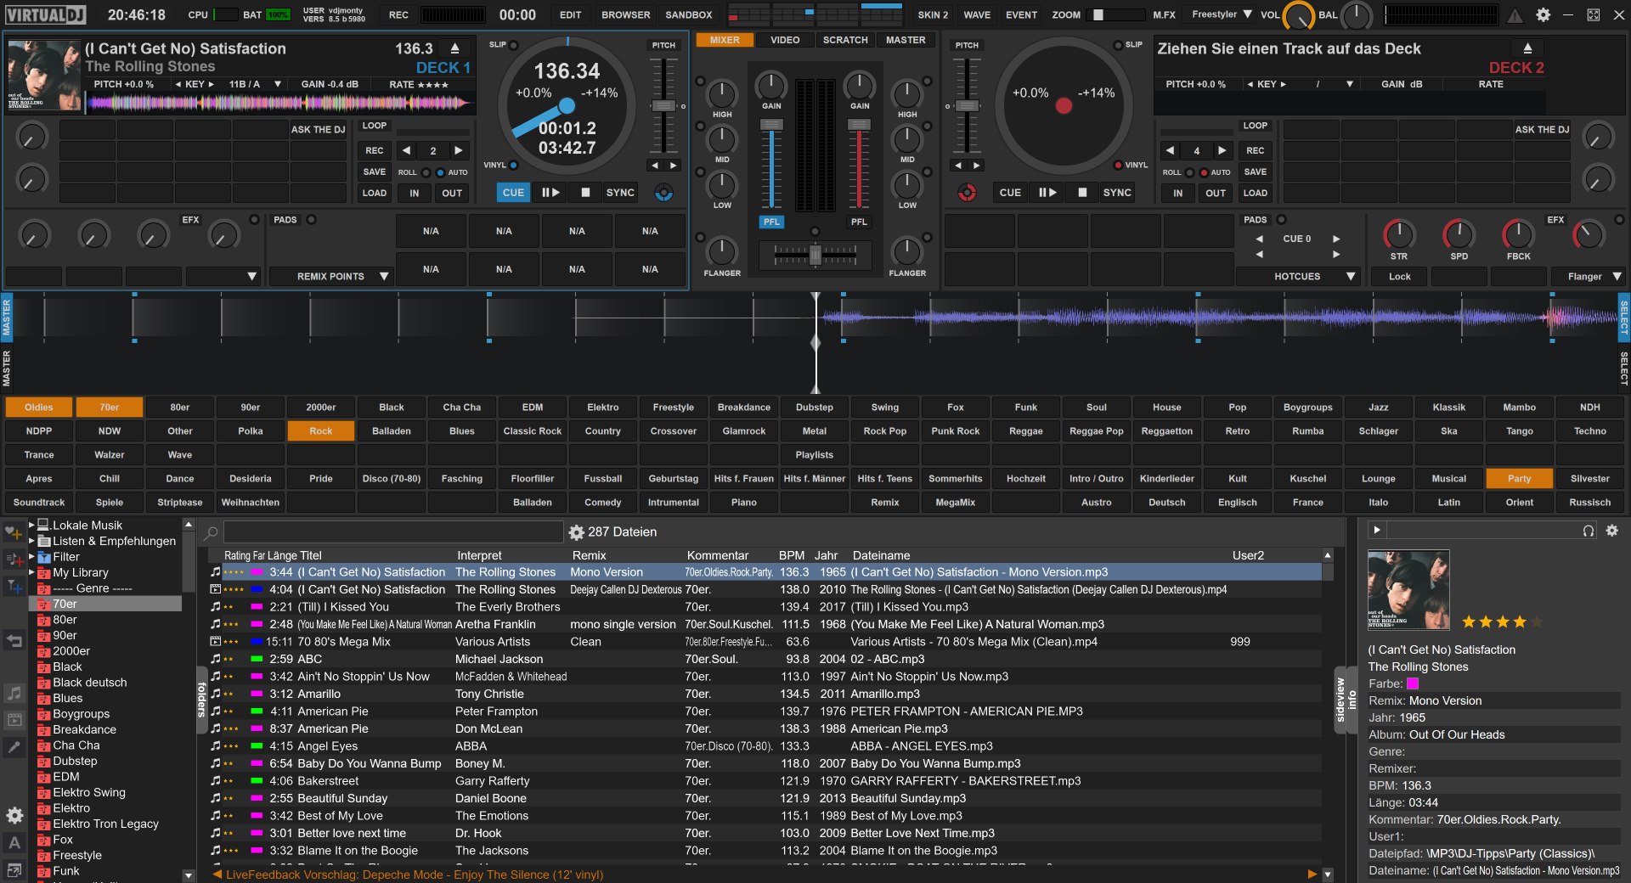Open Freestyler master effect dropdown
Image resolution: width=1631 pixels, height=883 pixels.
point(1248,14)
